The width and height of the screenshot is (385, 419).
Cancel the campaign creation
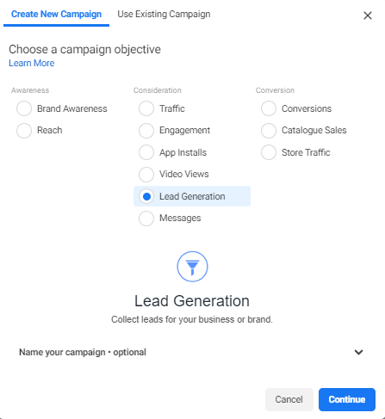[289, 399]
